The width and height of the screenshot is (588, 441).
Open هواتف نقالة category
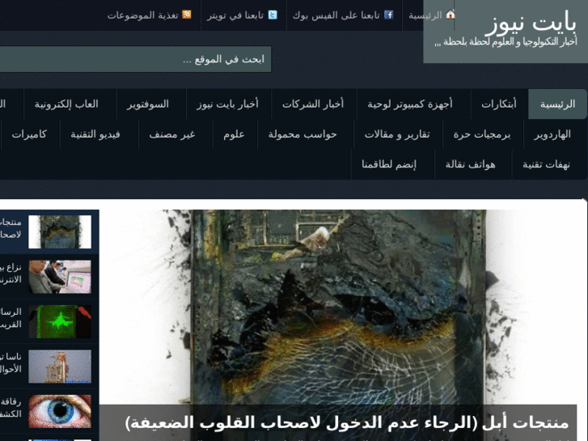pyautogui.click(x=470, y=164)
